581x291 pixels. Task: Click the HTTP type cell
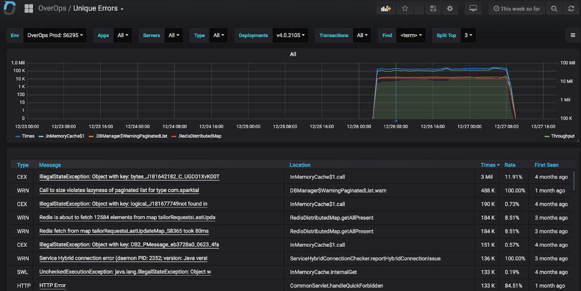coord(23,286)
